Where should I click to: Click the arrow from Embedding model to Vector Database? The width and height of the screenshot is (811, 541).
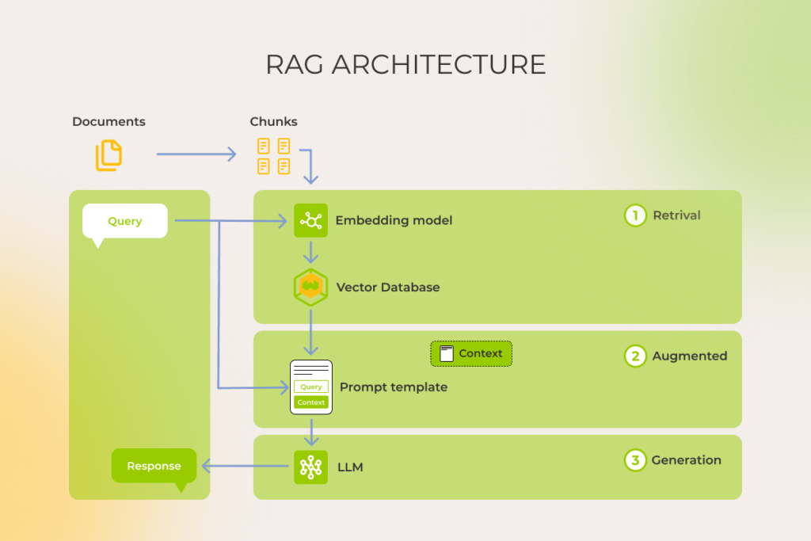[310, 253]
